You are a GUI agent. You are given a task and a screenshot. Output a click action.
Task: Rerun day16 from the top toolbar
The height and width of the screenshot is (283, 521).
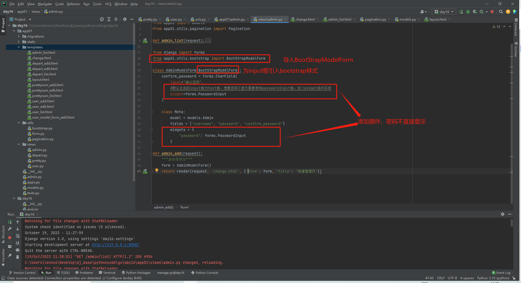pos(461,12)
